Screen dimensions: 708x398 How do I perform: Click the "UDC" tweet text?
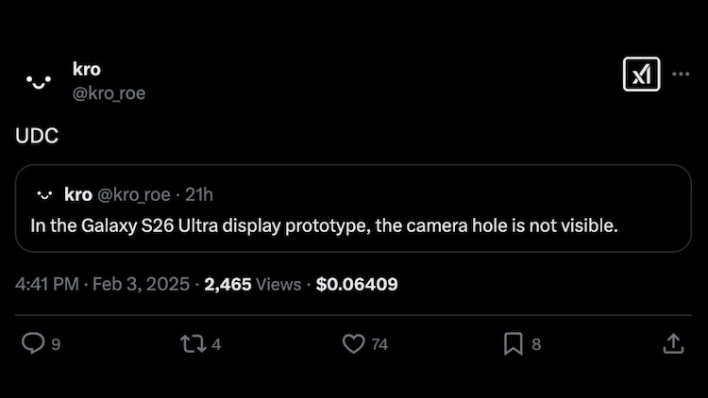[37, 137]
